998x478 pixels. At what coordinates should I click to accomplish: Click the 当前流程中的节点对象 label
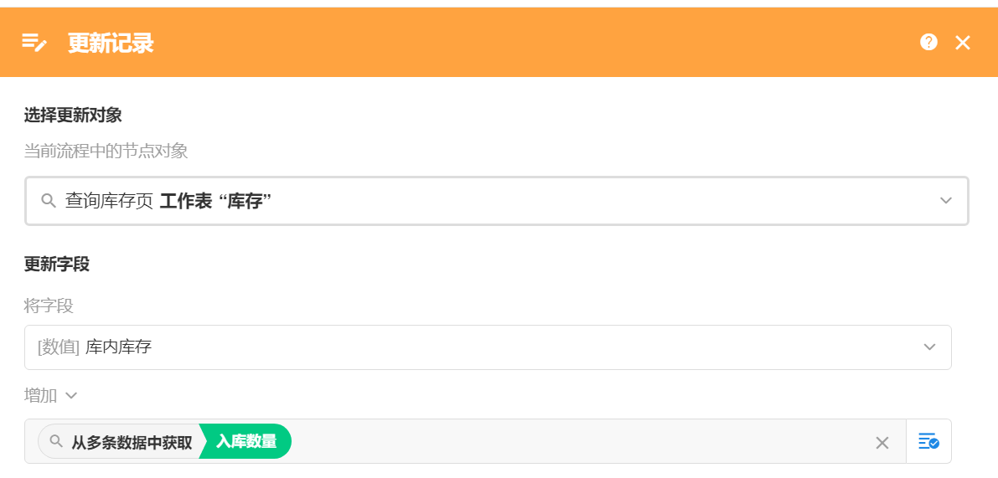point(106,151)
